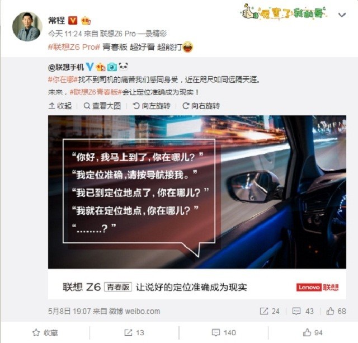This screenshot has height=343, width=358.
Task: Click the camera badge icon beside 联想手机
Action: pos(112,67)
